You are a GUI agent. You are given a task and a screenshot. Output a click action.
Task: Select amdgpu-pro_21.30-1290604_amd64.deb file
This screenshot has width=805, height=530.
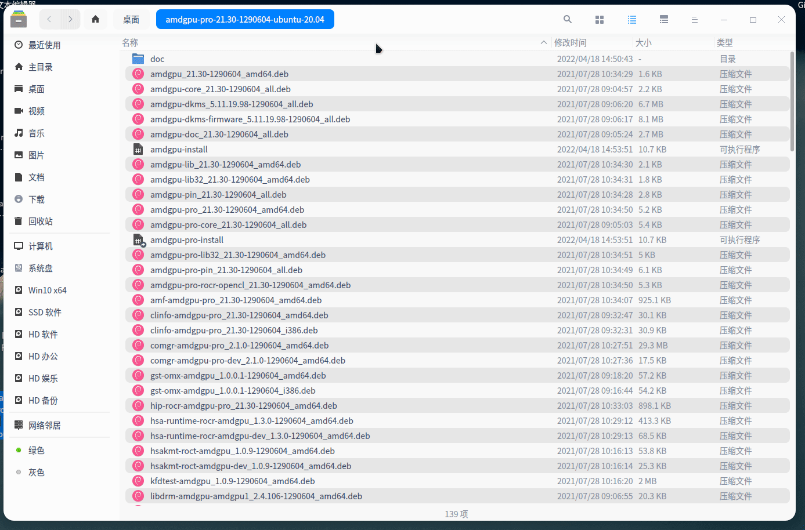[457, 210]
